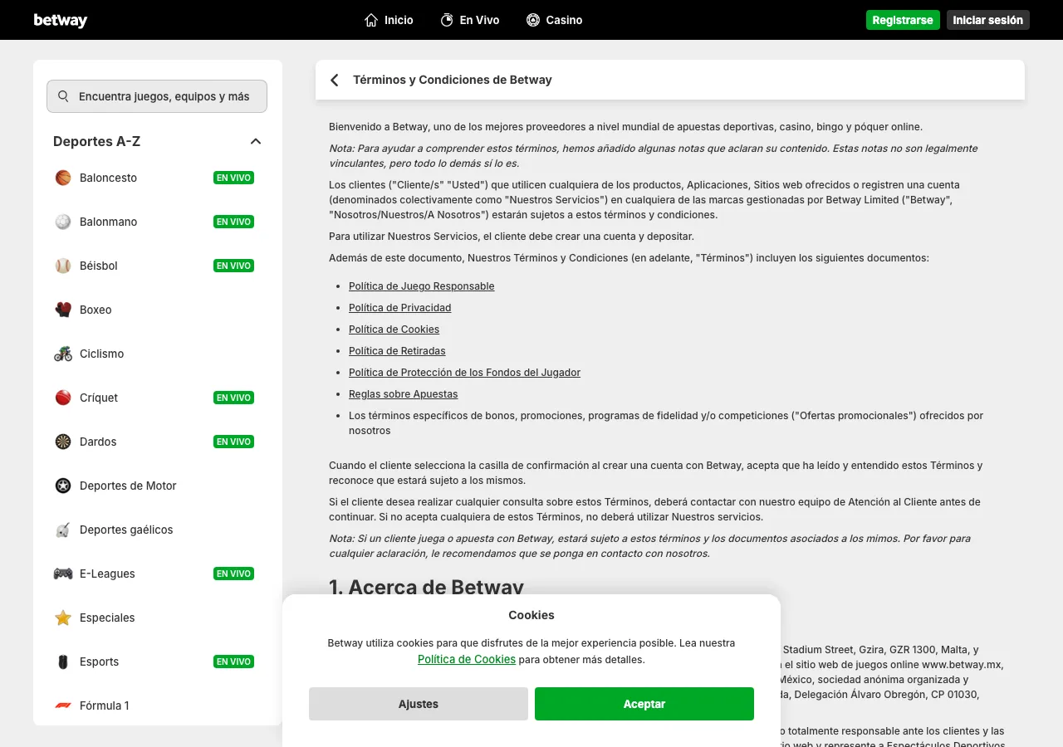Viewport: 1063px width, 747px height.
Task: Open cookie Ajustes button
Action: click(419, 704)
